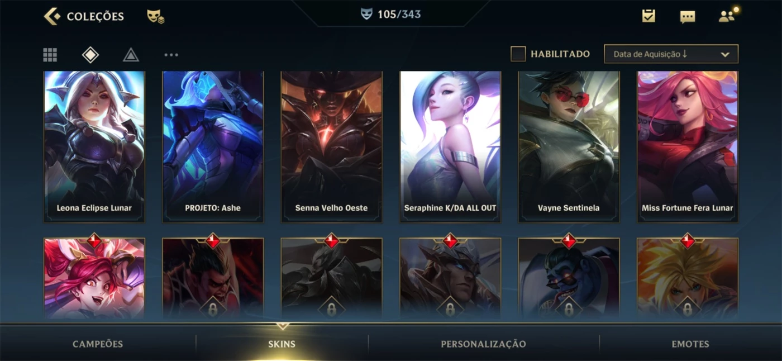Expand the Data de Aquisição sort dropdown
Image resolution: width=782 pixels, height=361 pixels.
coord(671,54)
